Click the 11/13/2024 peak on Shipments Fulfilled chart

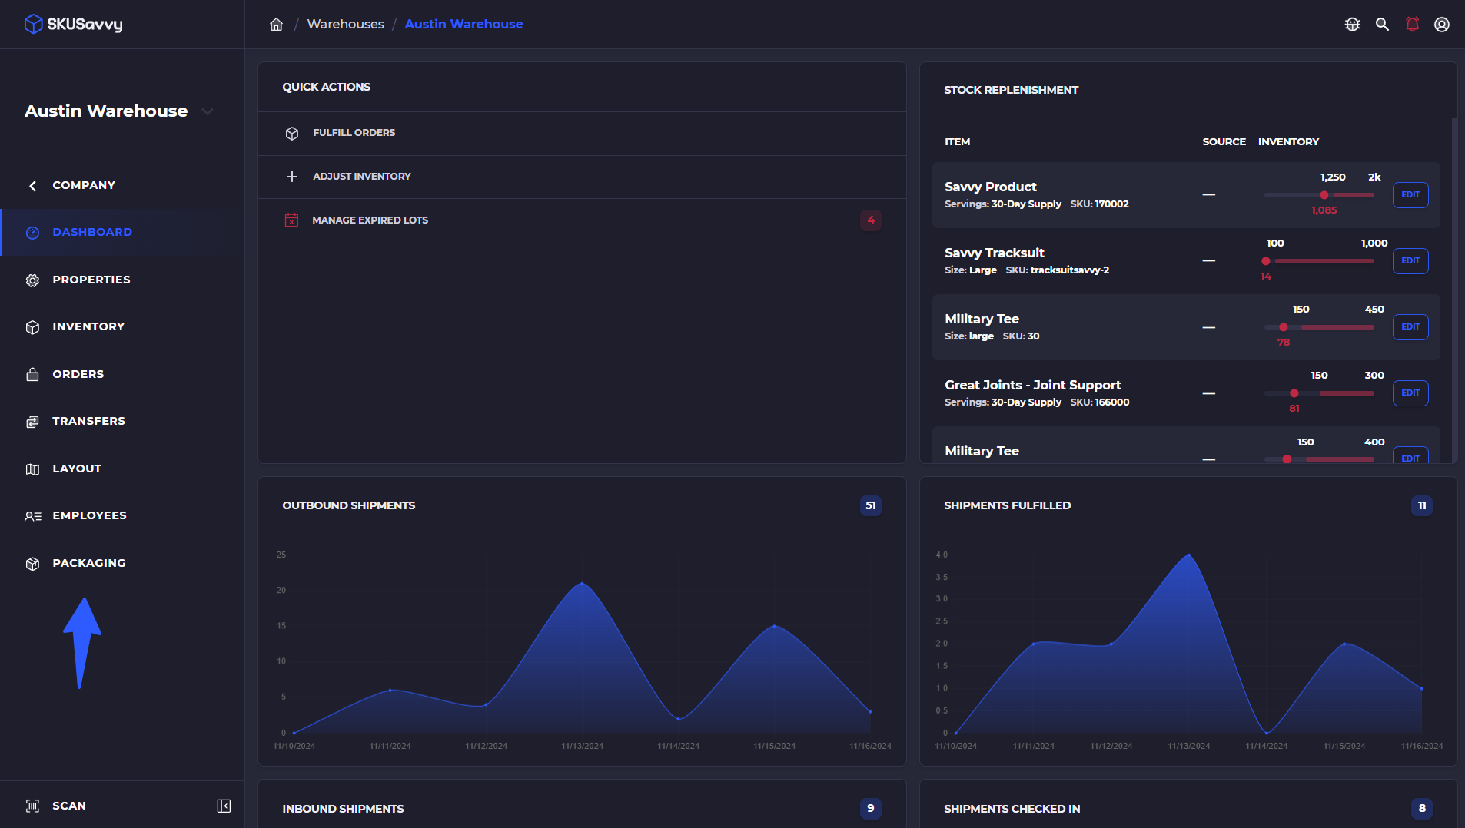[x=1189, y=555]
